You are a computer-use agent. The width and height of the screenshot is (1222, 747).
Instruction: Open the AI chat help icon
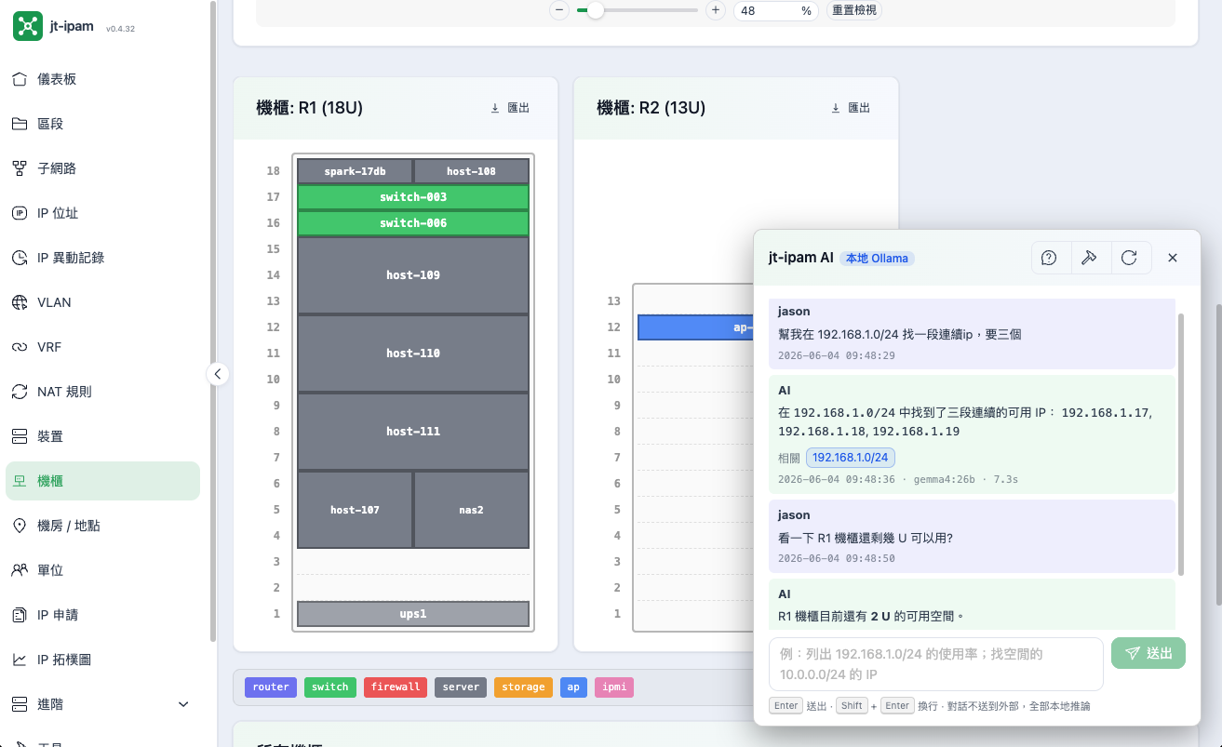tap(1049, 258)
